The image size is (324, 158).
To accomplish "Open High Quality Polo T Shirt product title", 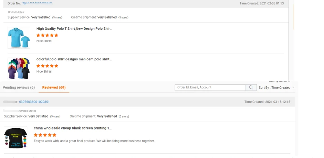I will tap(74, 29).
